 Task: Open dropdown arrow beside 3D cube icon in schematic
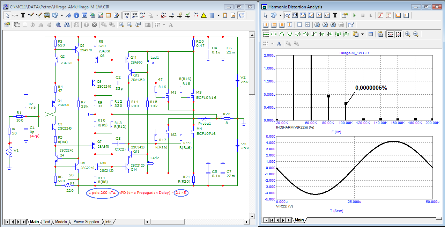(x=61, y=15)
